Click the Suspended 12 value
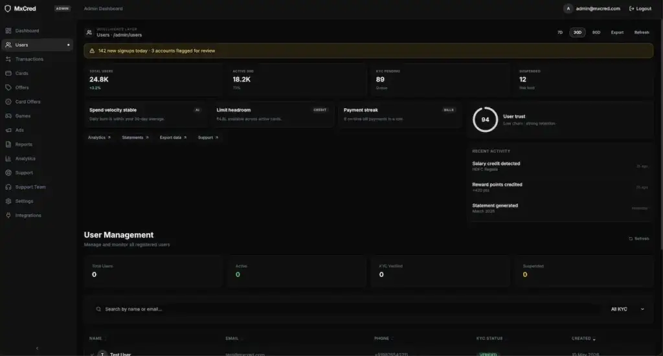 (523, 80)
